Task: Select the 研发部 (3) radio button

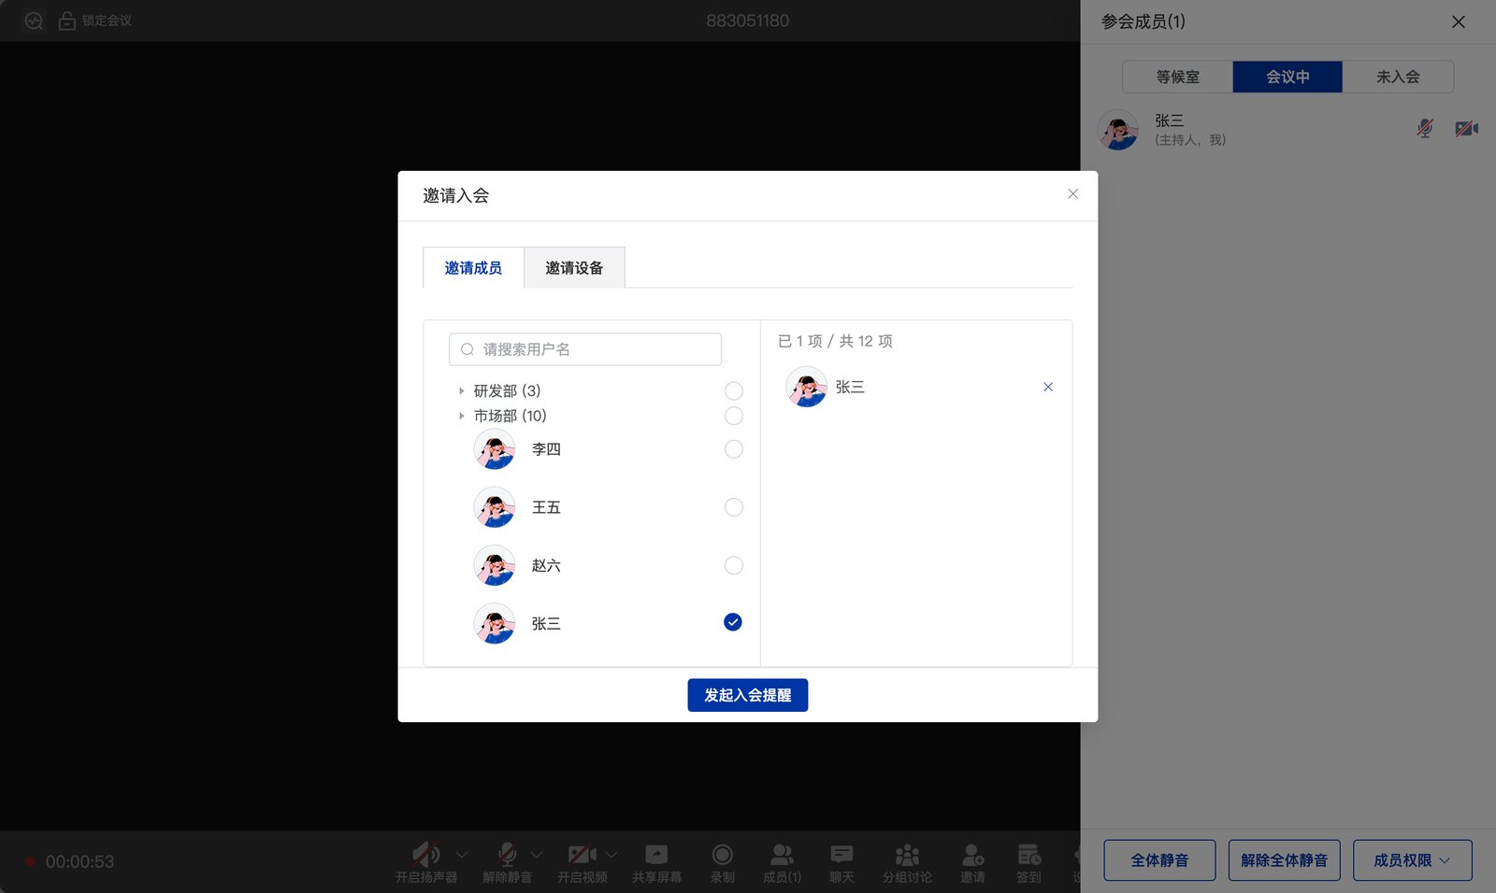Action: click(x=734, y=390)
